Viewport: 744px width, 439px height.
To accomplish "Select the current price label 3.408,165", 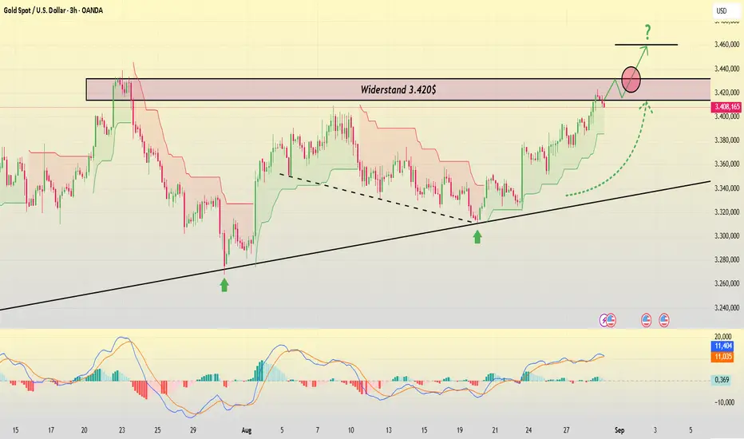I will point(727,107).
